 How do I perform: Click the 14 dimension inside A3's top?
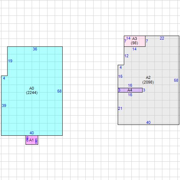point(128,38)
